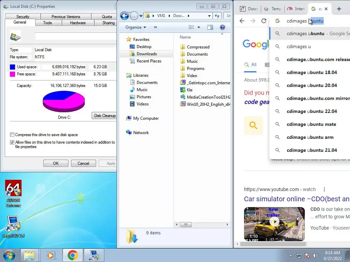Click the Explorer back arrow button

(124, 16)
